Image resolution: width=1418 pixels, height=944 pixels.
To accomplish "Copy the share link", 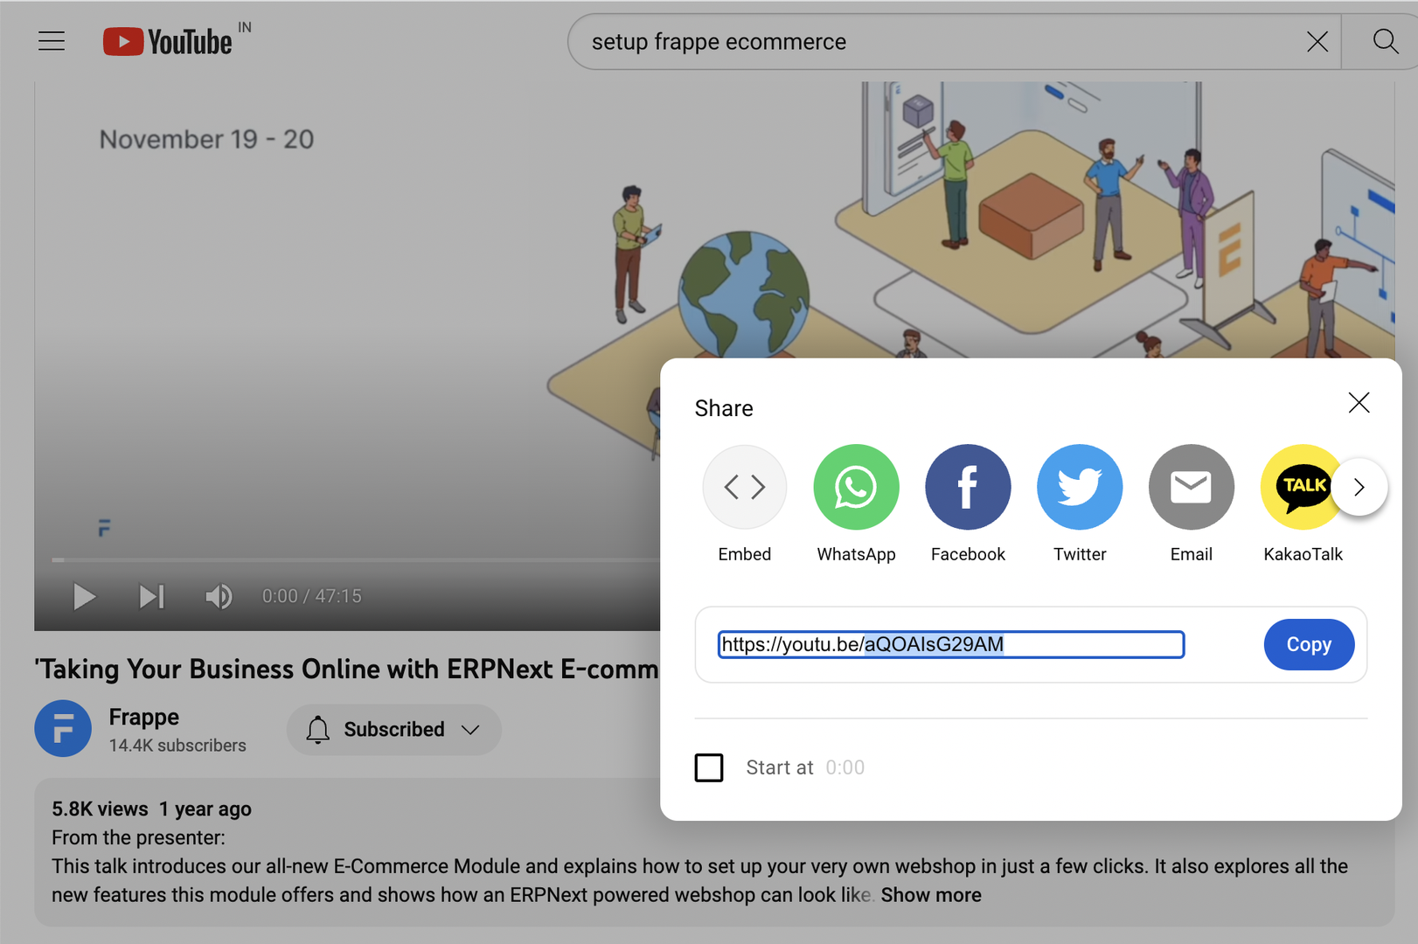I will pyautogui.click(x=1309, y=644).
